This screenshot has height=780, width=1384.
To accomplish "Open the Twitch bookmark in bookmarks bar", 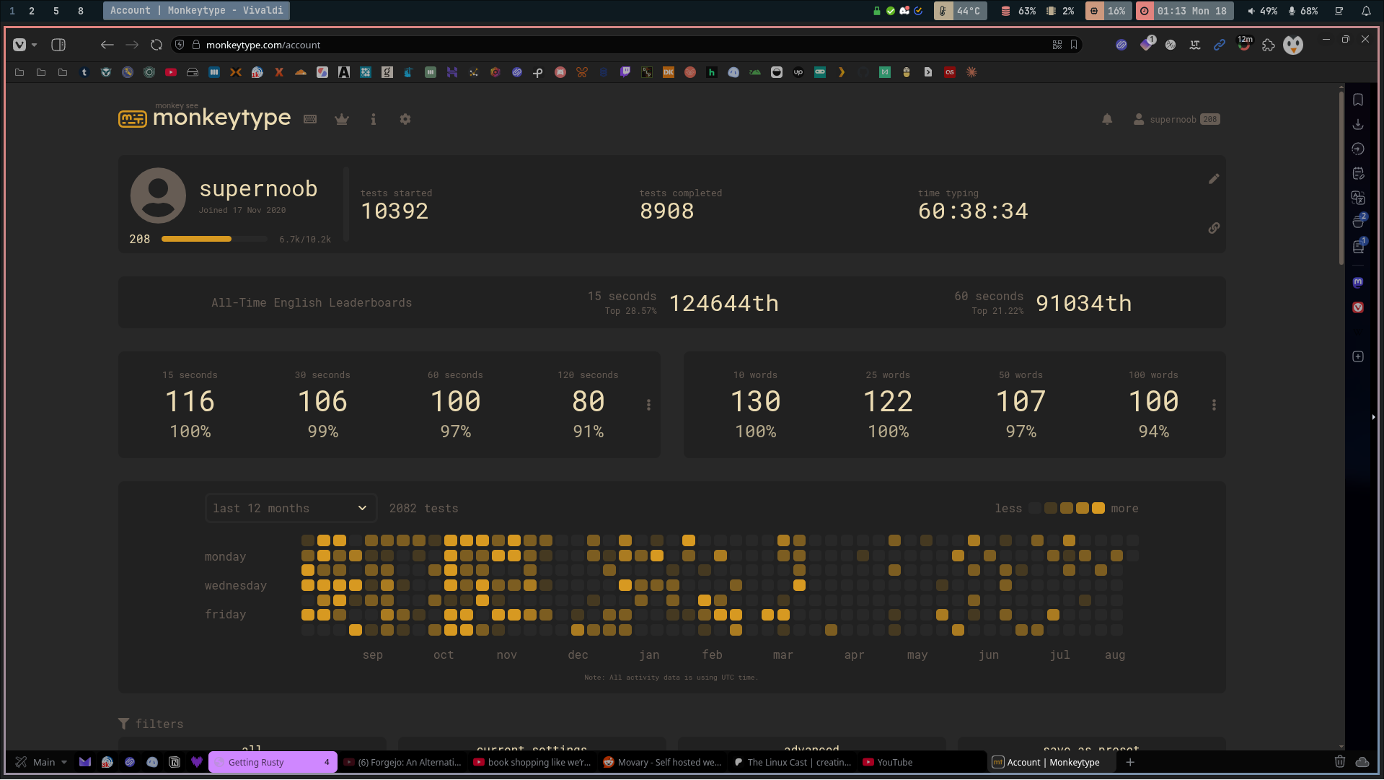I will [625, 72].
